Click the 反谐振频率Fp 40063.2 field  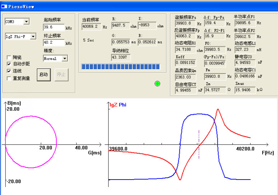click(x=185, y=36)
